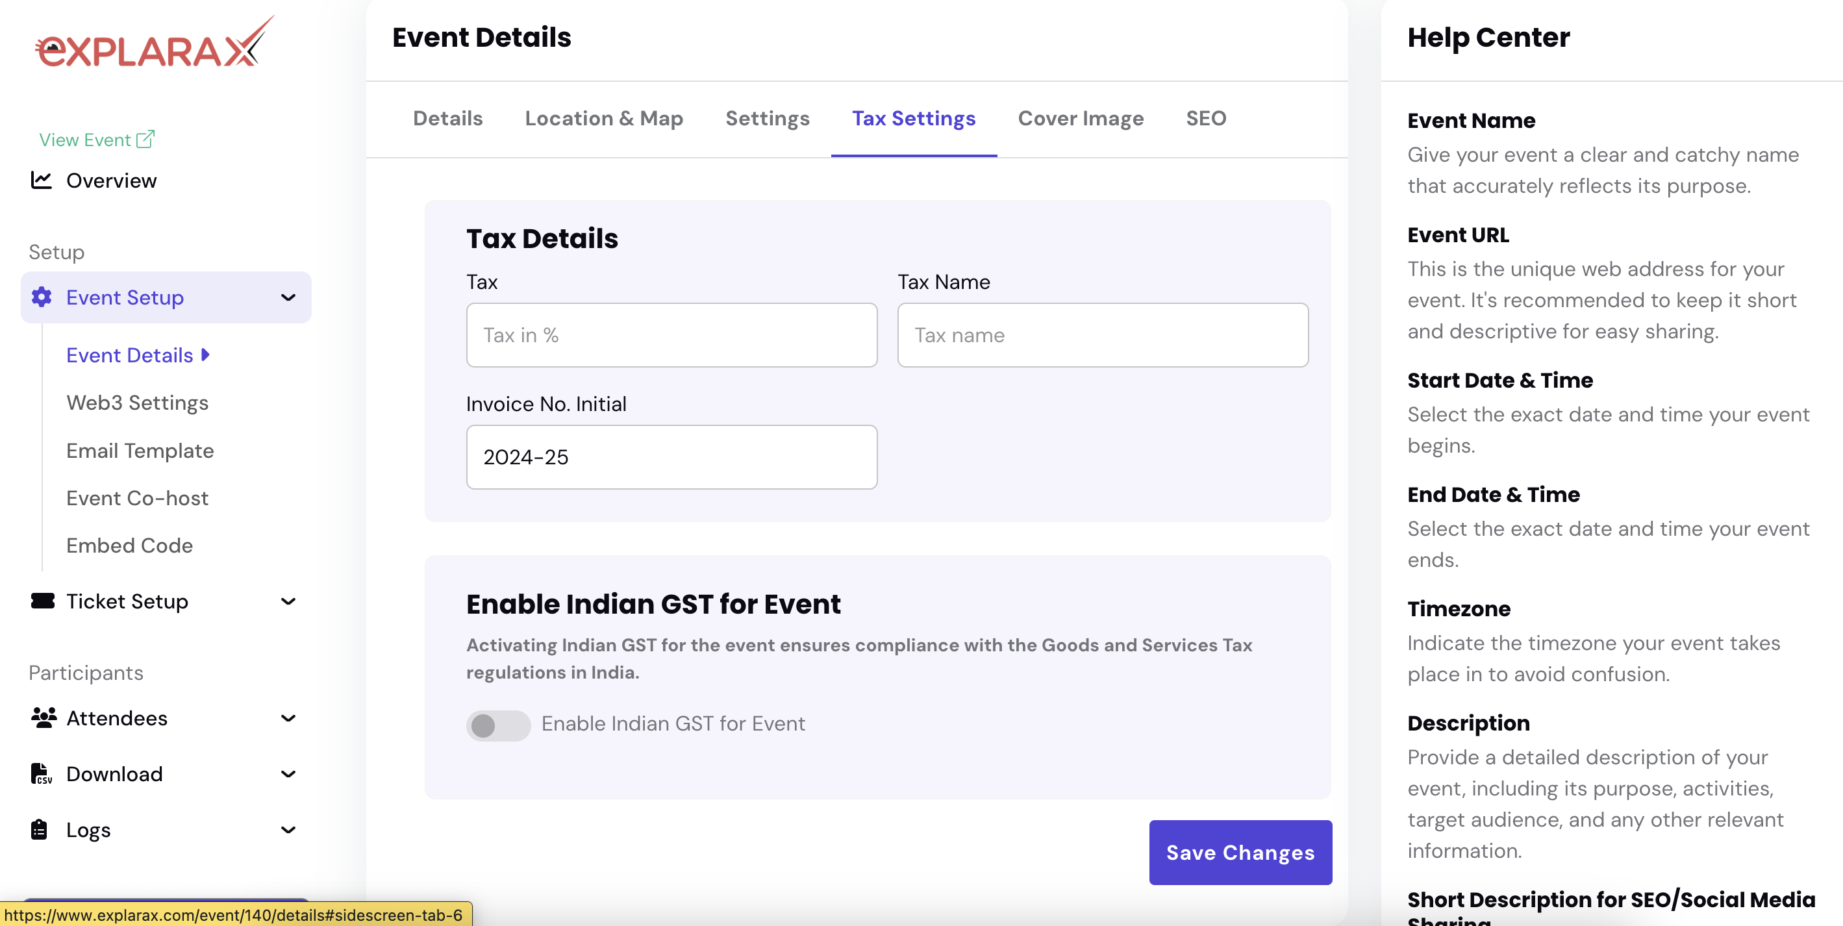
Task: Open the Web3 Settings link
Action: (138, 403)
